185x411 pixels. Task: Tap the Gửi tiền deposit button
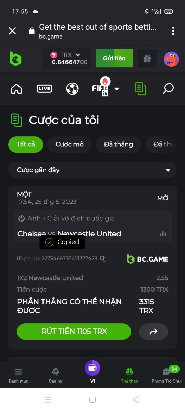[114, 58]
